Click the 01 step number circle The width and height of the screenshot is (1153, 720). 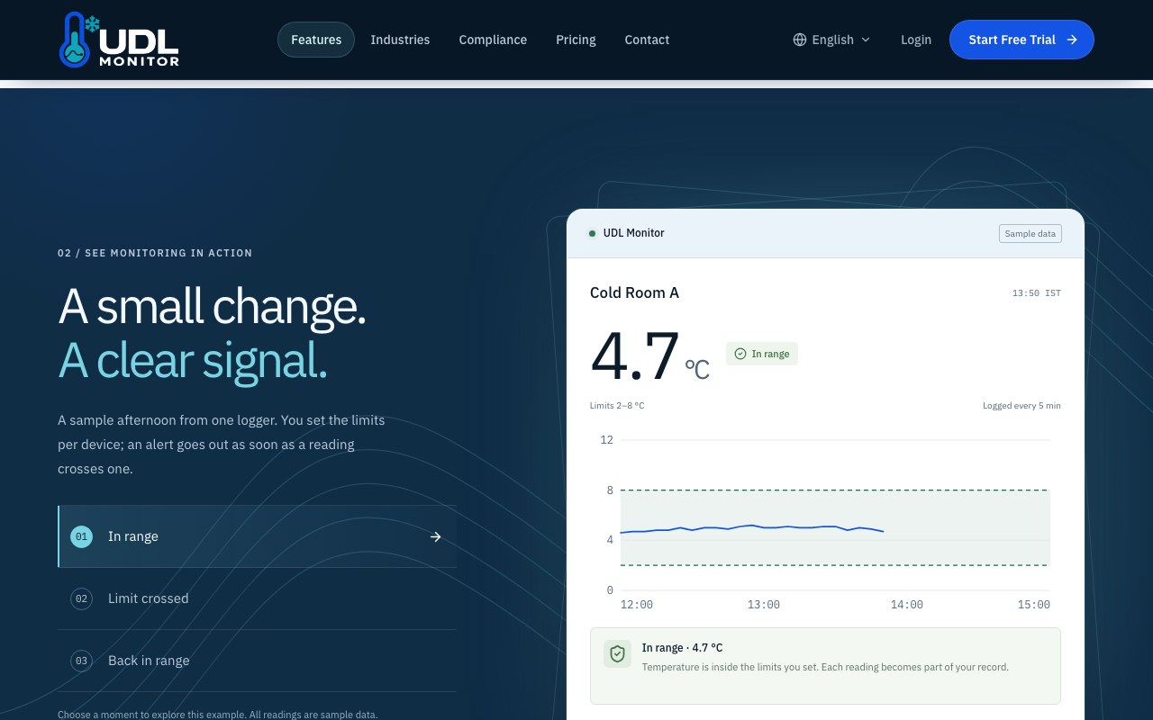coord(82,536)
